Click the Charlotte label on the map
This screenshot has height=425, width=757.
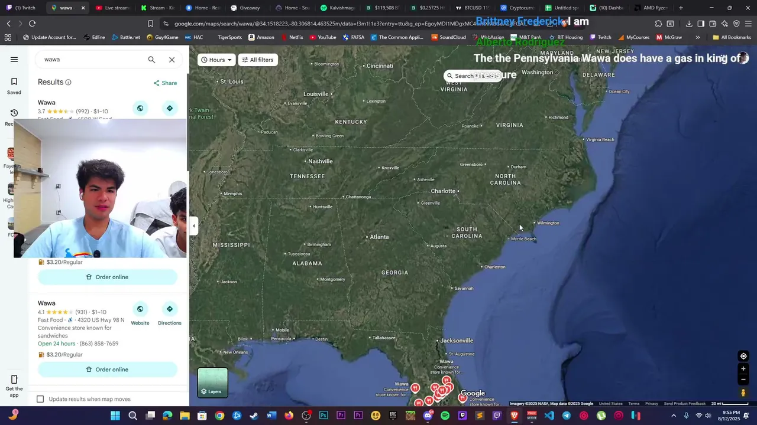(x=443, y=191)
